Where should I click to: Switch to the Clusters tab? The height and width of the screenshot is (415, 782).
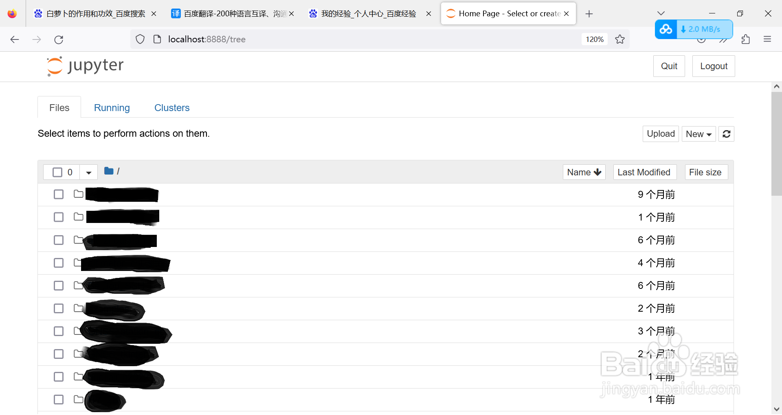pyautogui.click(x=172, y=108)
